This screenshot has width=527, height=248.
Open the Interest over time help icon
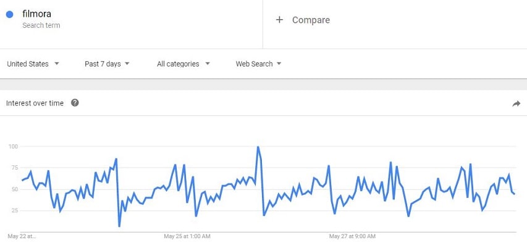pyautogui.click(x=75, y=103)
